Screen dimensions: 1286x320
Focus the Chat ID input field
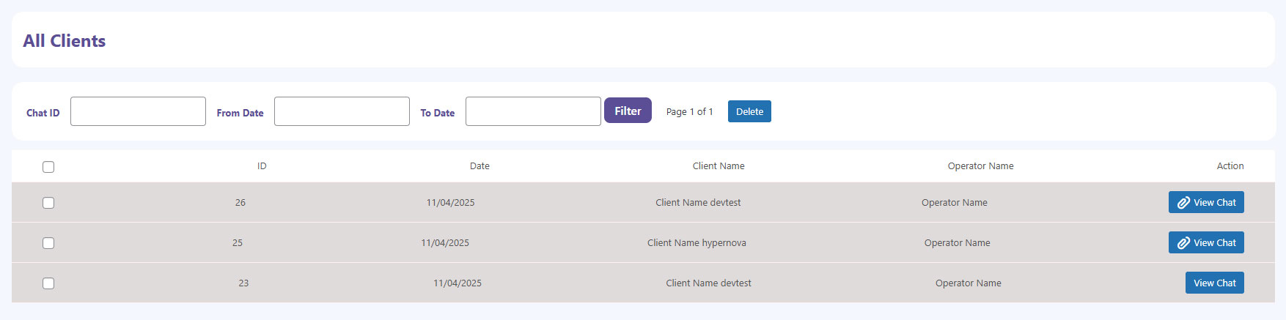click(x=138, y=111)
